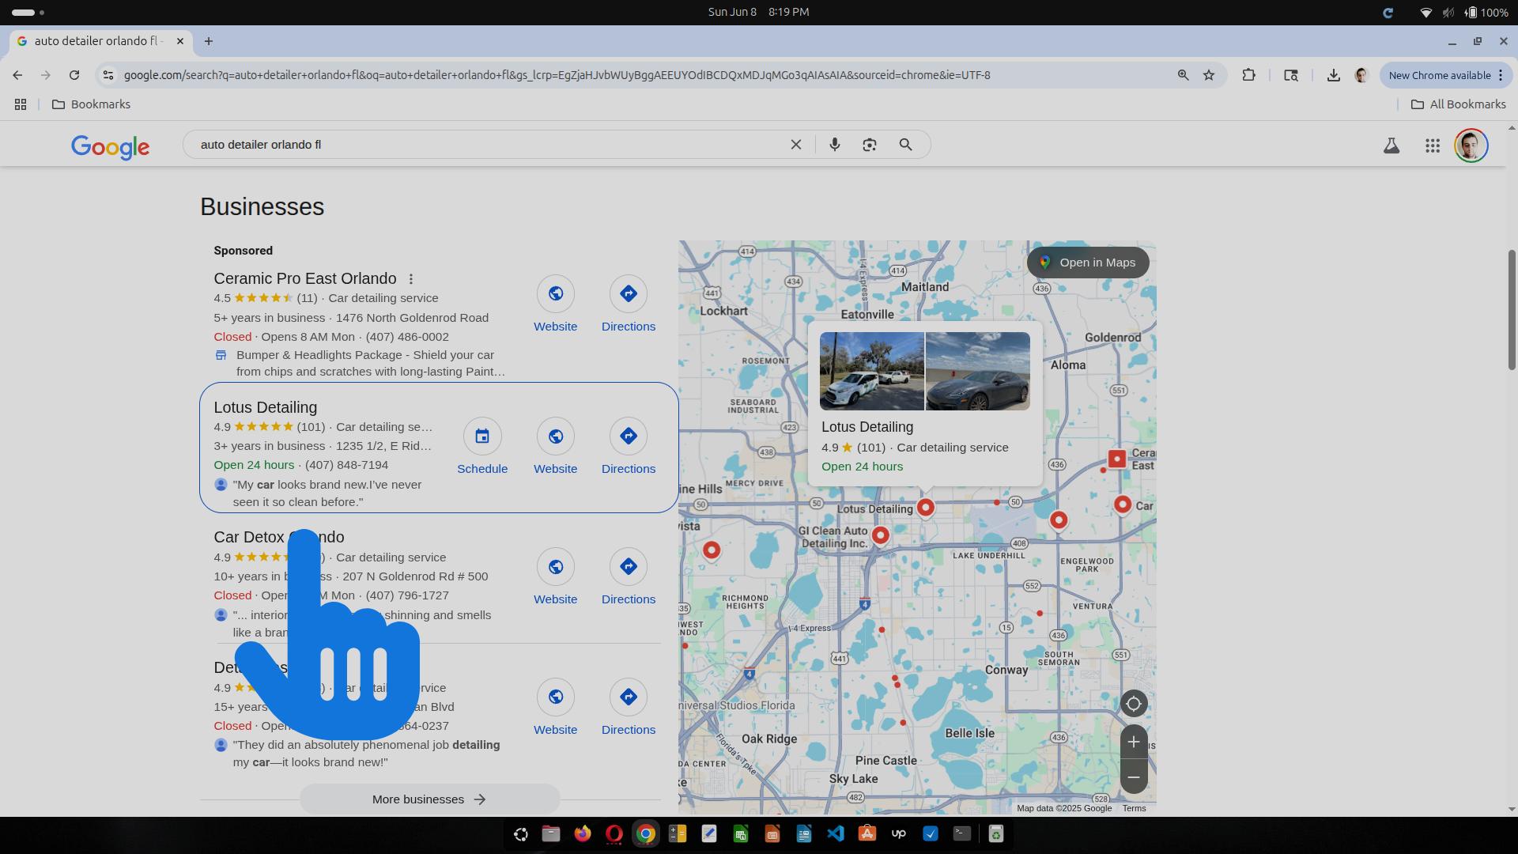Zoom out on the map
1518x854 pixels.
[x=1133, y=777]
